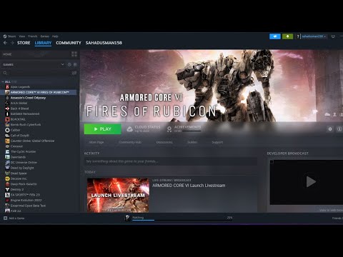This screenshot has width=343, height=257.
Task: Switch to Big Picture mode monitor icon
Action: pyautogui.click(x=333, y=36)
